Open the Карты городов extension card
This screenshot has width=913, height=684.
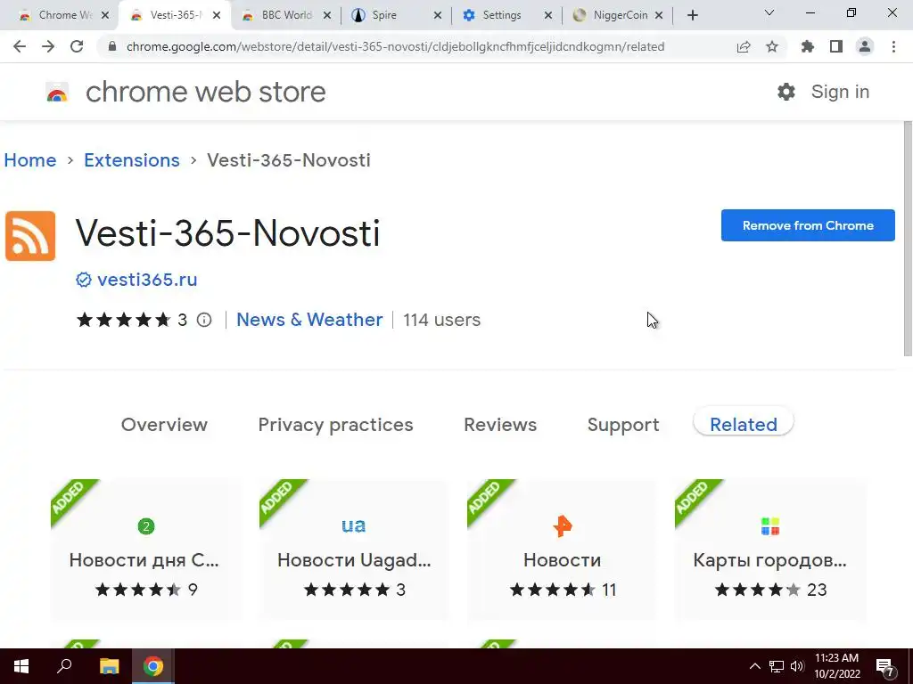769,550
